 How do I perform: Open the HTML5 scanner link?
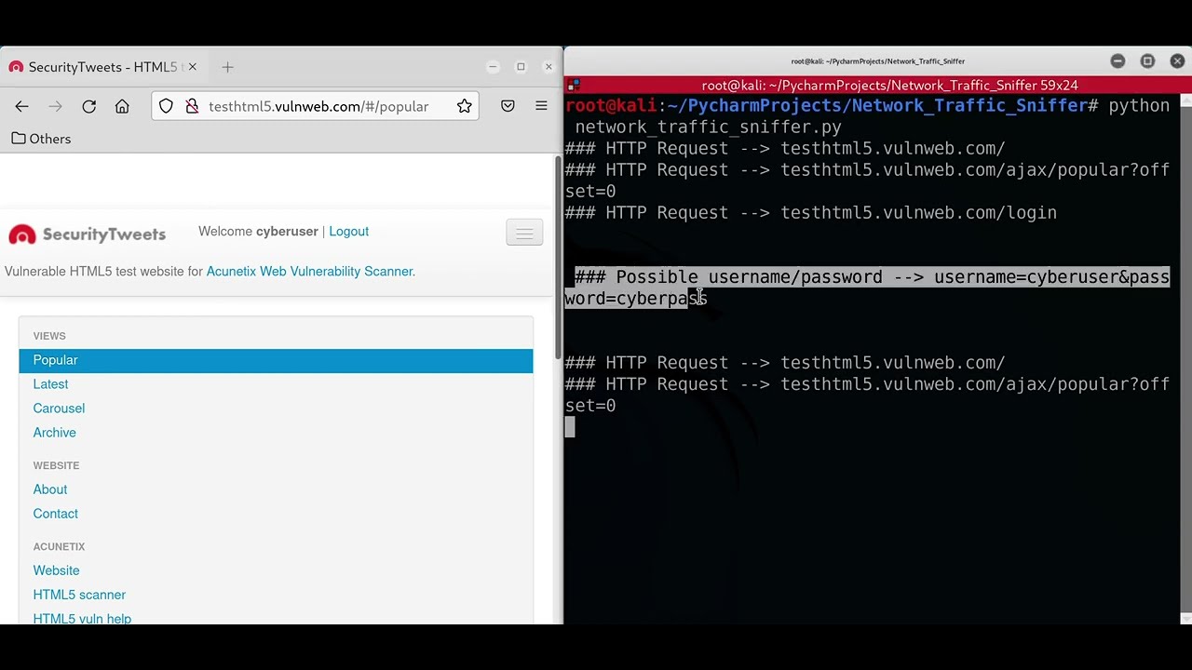pyautogui.click(x=79, y=595)
